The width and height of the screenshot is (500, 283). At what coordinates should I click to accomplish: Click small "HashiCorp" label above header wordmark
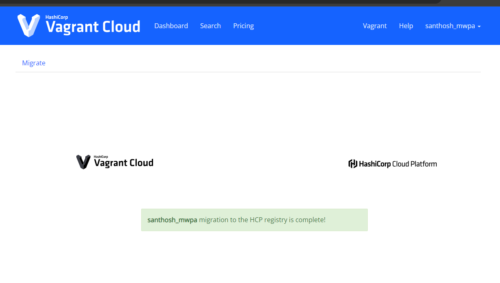(x=56, y=18)
